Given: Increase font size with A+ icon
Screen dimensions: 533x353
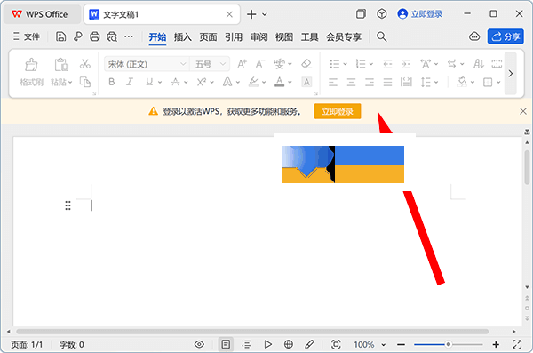Looking at the screenshot, I should point(242,64).
